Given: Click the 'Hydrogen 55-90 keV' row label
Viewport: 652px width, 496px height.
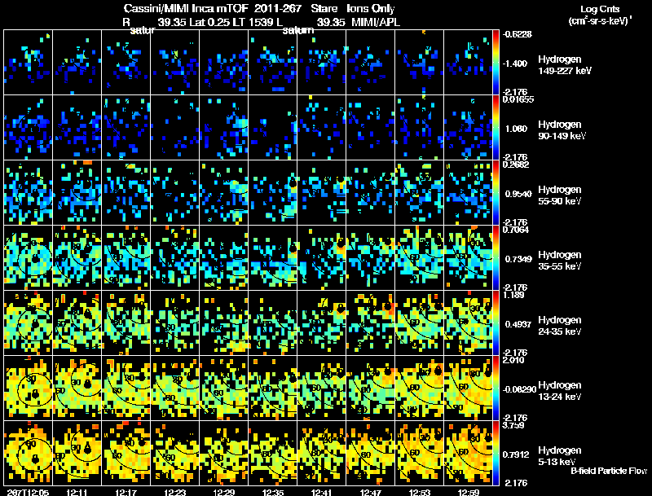Looking at the screenshot, I should coord(560,195).
